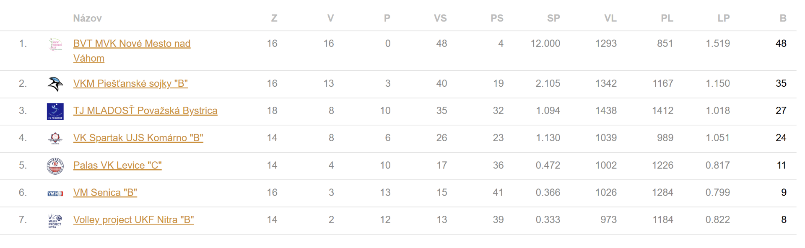
Task: Visit VK Spartak UJS Komárno "B" page
Action: (138, 138)
